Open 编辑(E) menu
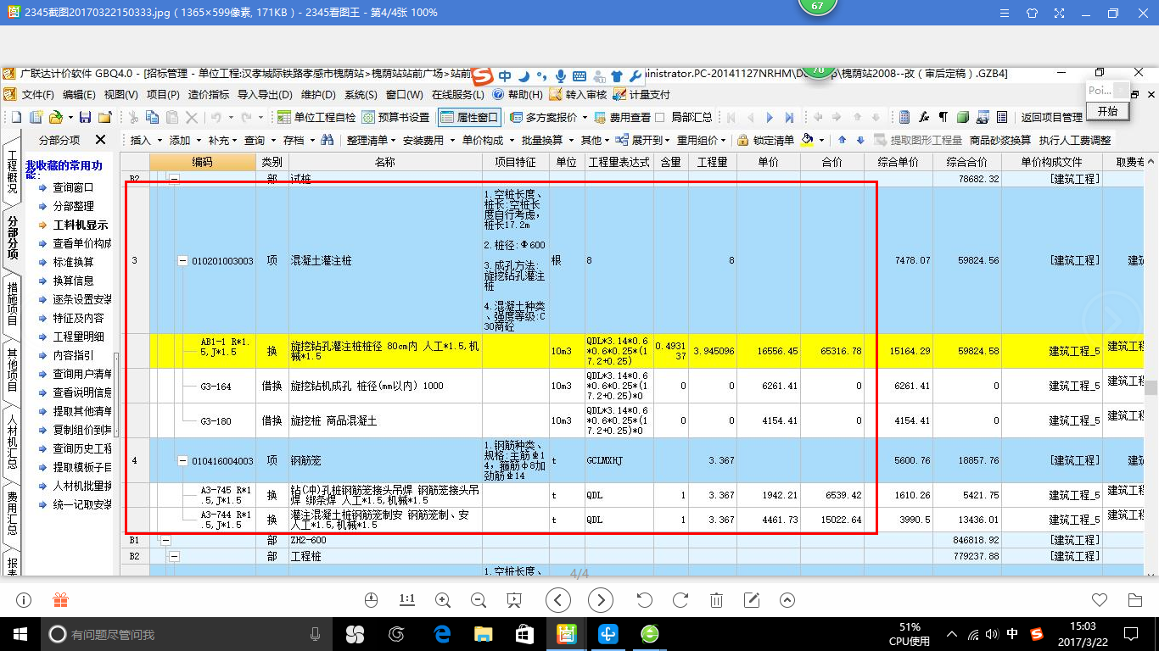Viewport: 1159px width, 651px height. coord(79,94)
